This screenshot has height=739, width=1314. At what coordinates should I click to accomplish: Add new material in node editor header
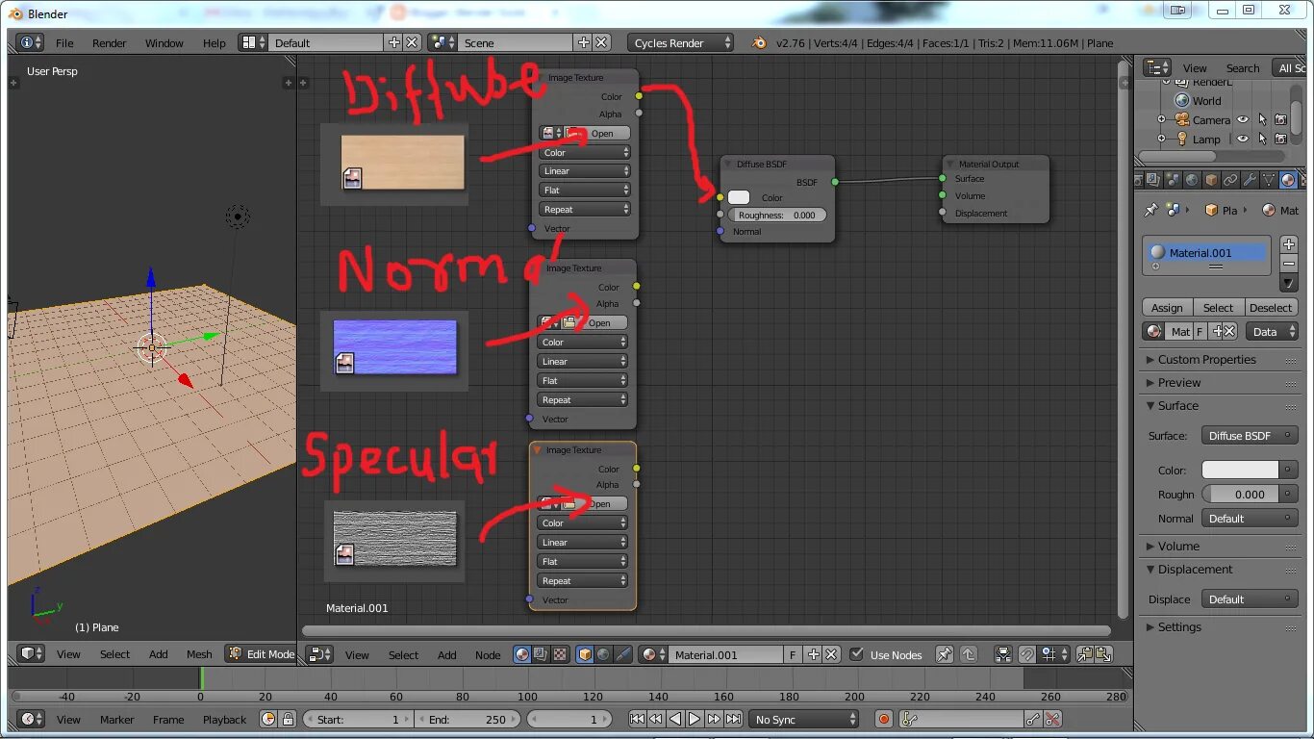tap(814, 654)
